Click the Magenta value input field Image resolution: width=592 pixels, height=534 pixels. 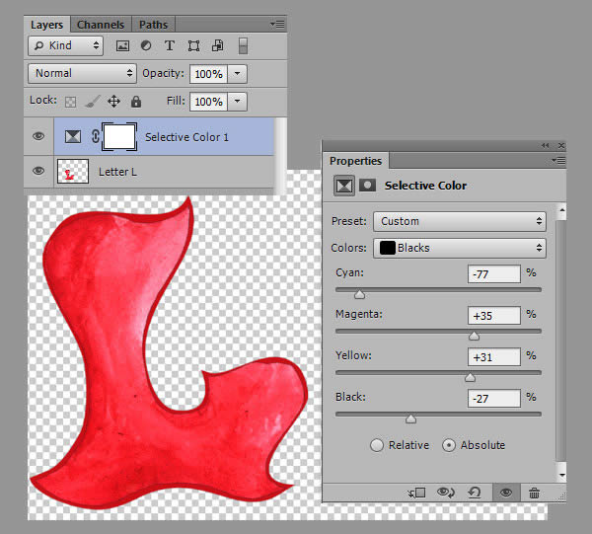(x=494, y=316)
